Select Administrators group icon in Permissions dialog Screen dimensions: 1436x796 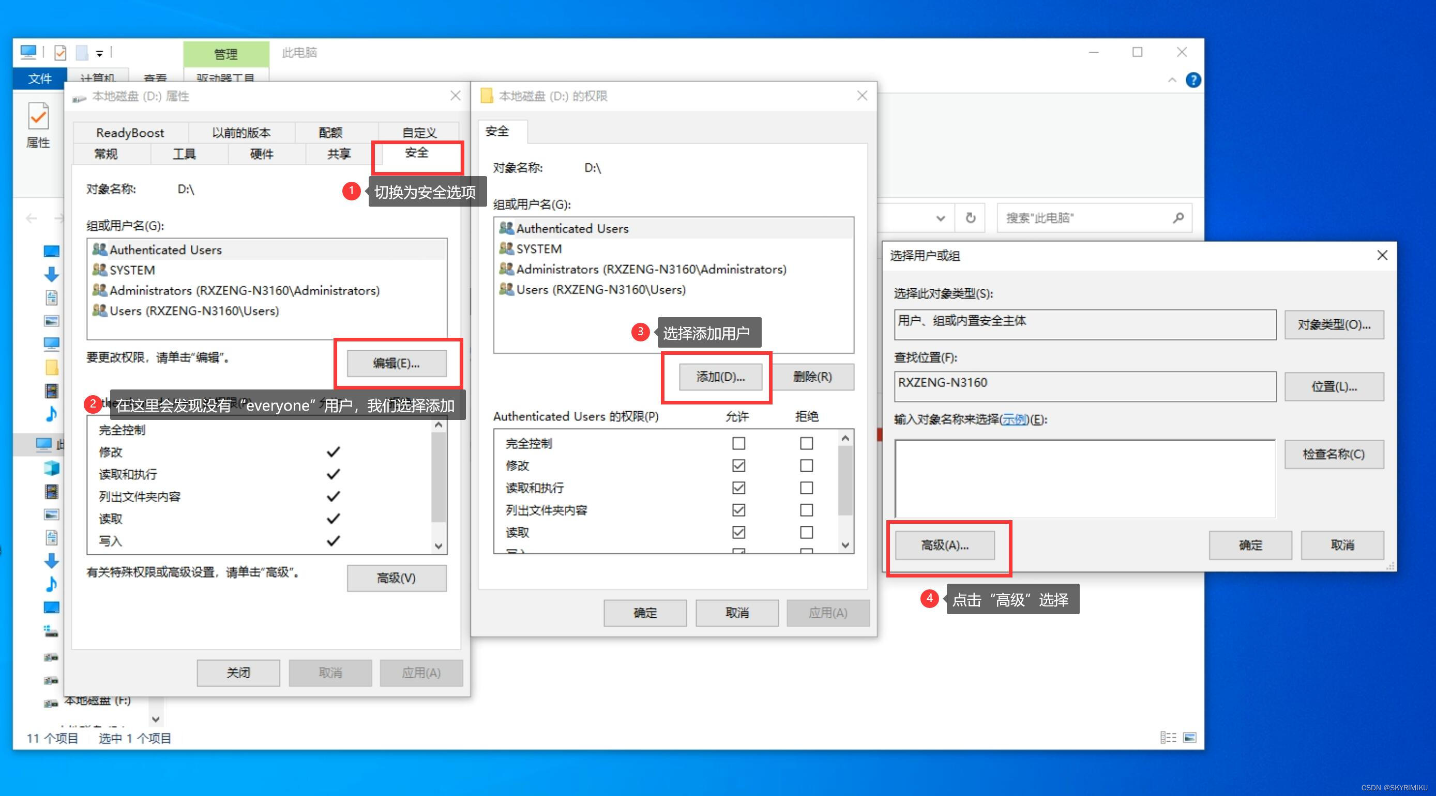[x=507, y=269]
